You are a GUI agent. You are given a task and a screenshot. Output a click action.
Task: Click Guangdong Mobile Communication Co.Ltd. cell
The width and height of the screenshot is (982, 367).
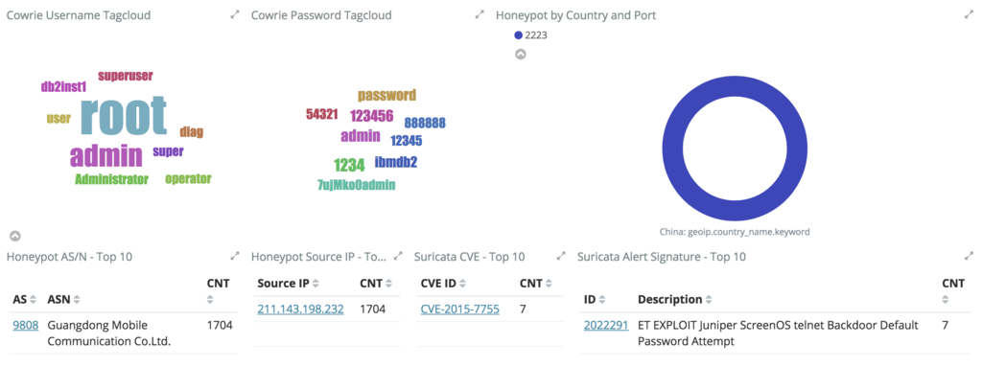(x=109, y=333)
